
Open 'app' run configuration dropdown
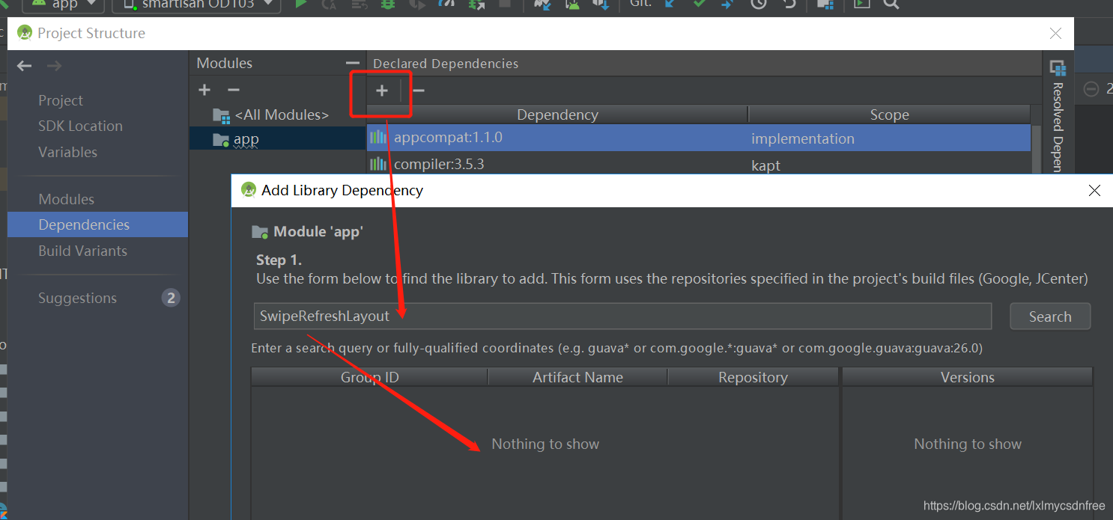coord(63,4)
